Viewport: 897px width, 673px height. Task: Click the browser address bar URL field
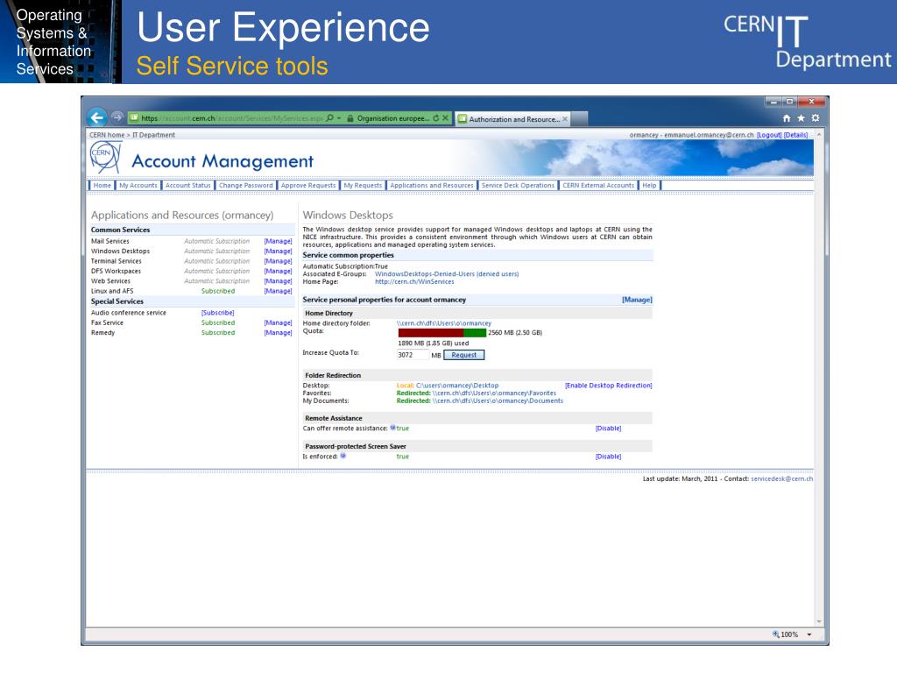(x=231, y=118)
